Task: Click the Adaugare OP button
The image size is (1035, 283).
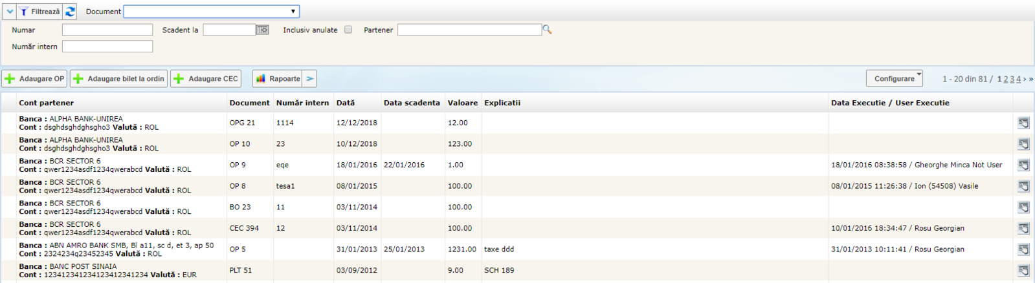Action: (x=34, y=79)
